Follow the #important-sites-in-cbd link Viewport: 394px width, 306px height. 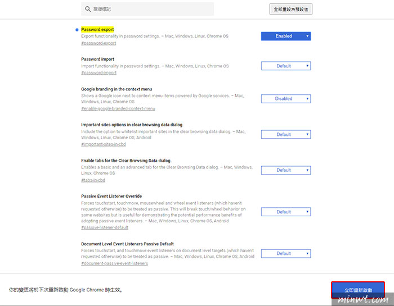[103, 144]
